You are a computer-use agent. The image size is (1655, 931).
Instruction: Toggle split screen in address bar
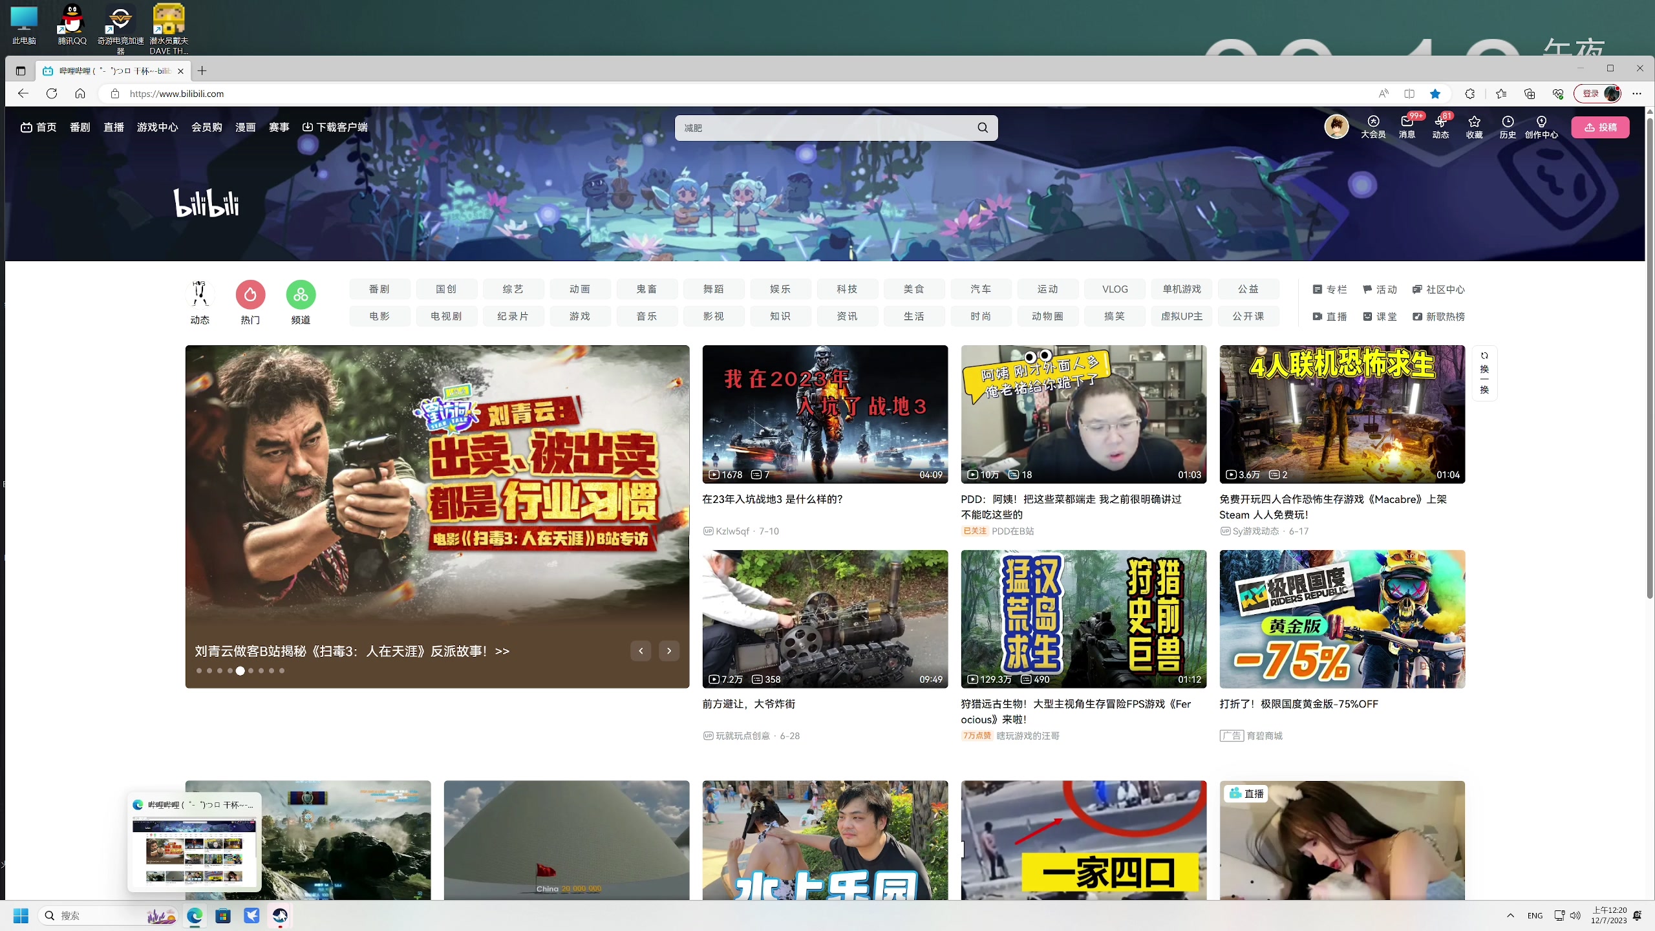(1409, 94)
